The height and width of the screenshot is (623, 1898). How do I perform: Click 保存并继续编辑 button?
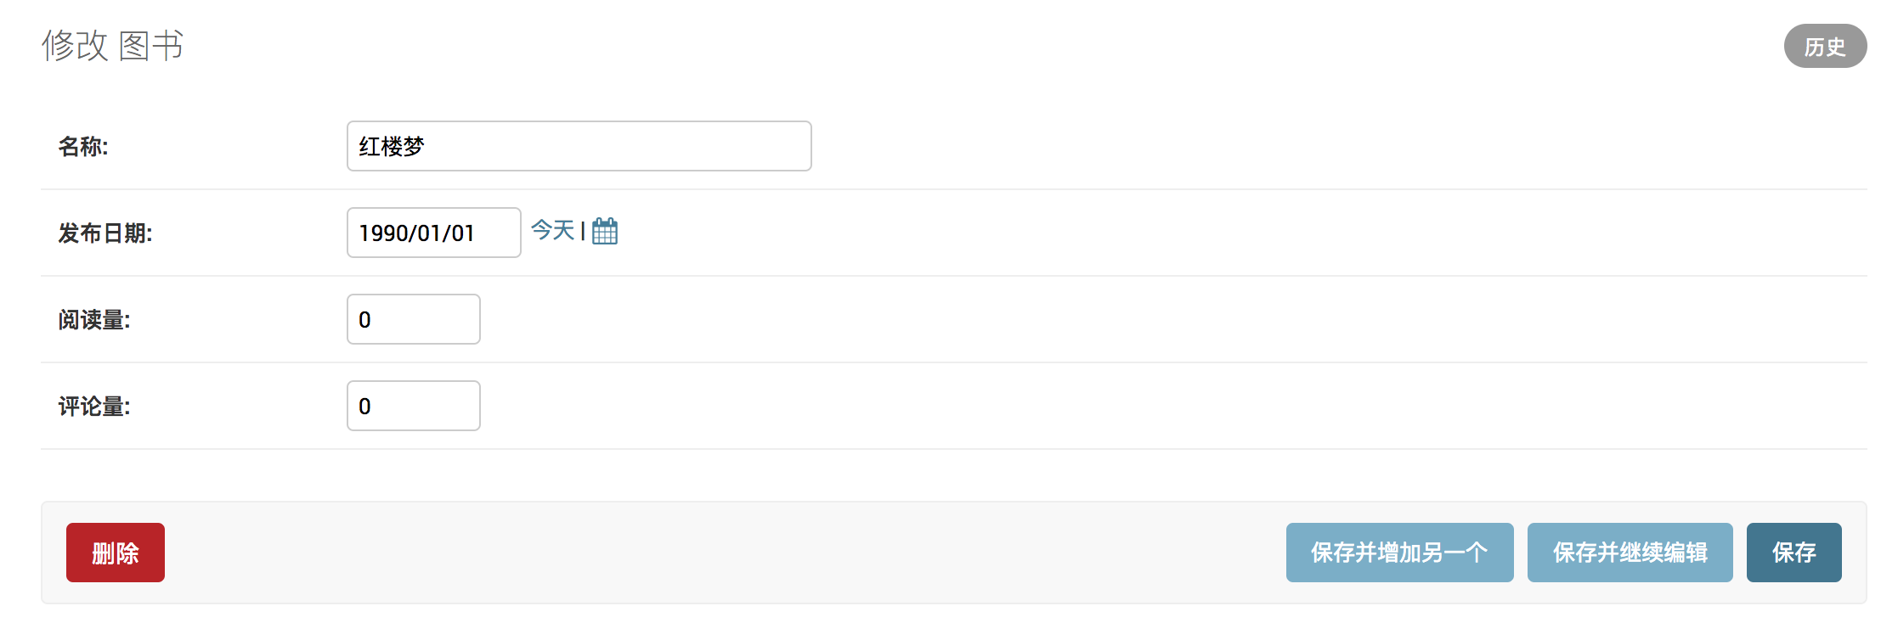pyautogui.click(x=1629, y=553)
